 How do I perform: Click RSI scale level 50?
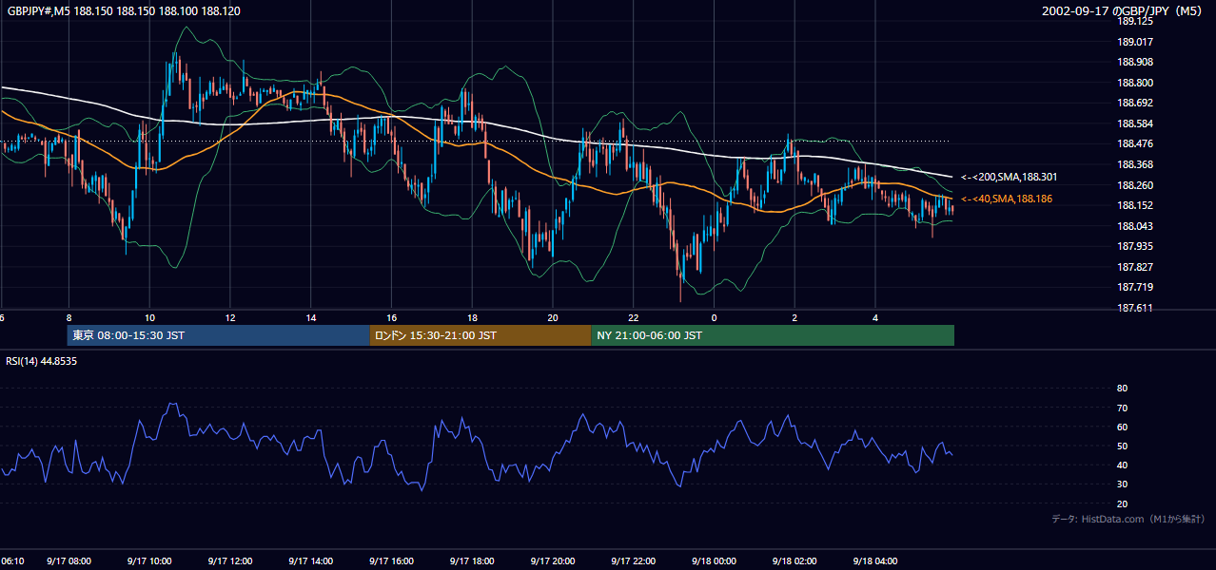tap(1122, 446)
